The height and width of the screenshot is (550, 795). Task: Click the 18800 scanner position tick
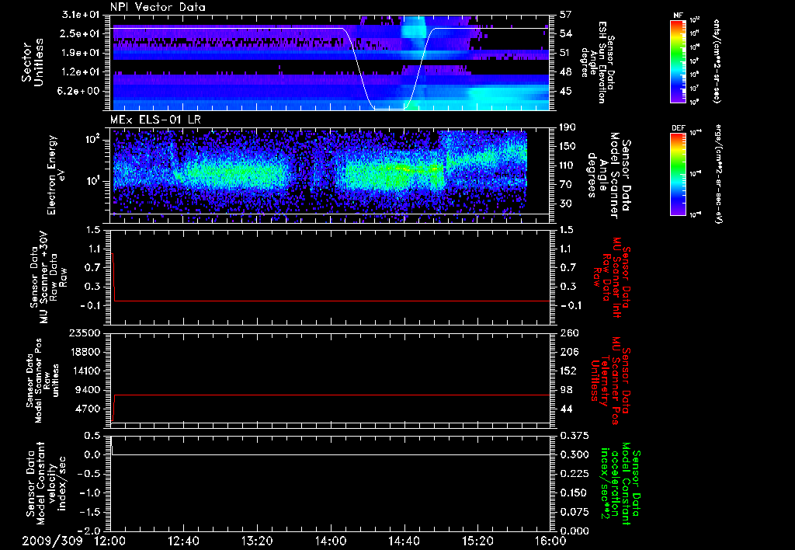pyautogui.click(x=84, y=352)
